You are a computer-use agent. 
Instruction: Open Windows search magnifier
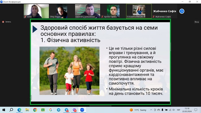point(11,110)
